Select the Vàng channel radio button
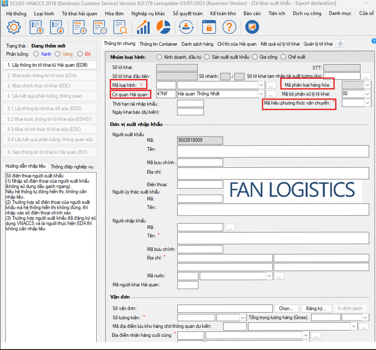This screenshot has height=350, width=376. 57,54
